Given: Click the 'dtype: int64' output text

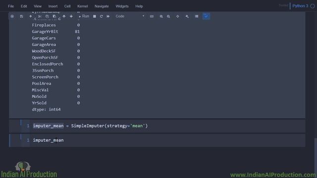Looking at the screenshot, I should 46,109.
